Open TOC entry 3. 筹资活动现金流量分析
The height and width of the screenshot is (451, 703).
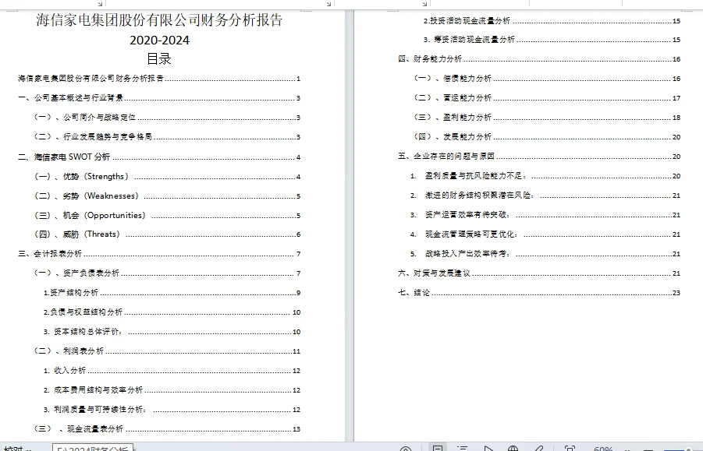point(552,40)
